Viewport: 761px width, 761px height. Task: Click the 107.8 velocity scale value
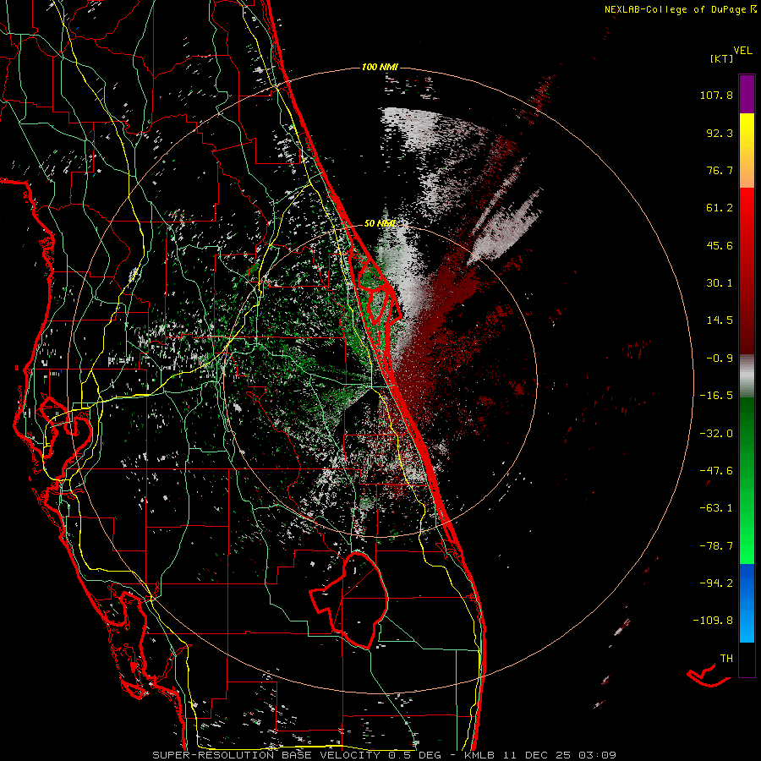716,95
